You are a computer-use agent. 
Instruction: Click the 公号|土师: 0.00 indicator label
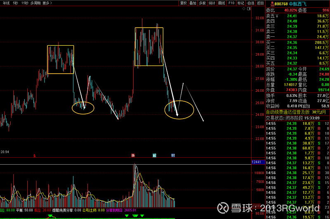click(94, 210)
